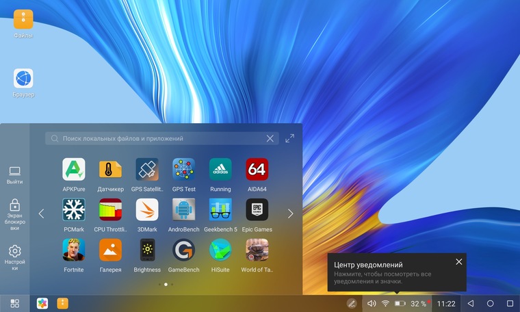The image size is (520, 312).
Task: Go to the next page of apps
Action: 290,213
